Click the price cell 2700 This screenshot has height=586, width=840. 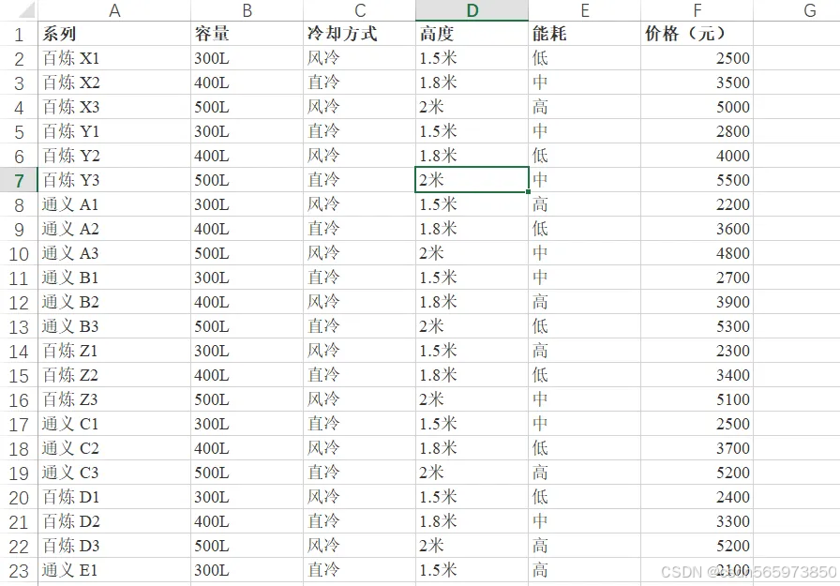[697, 278]
